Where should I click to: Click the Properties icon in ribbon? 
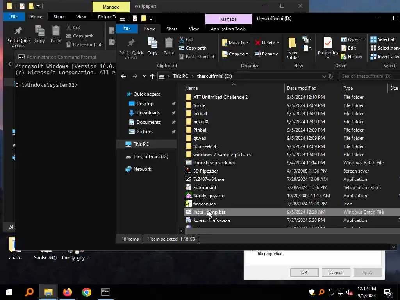pos(328,46)
